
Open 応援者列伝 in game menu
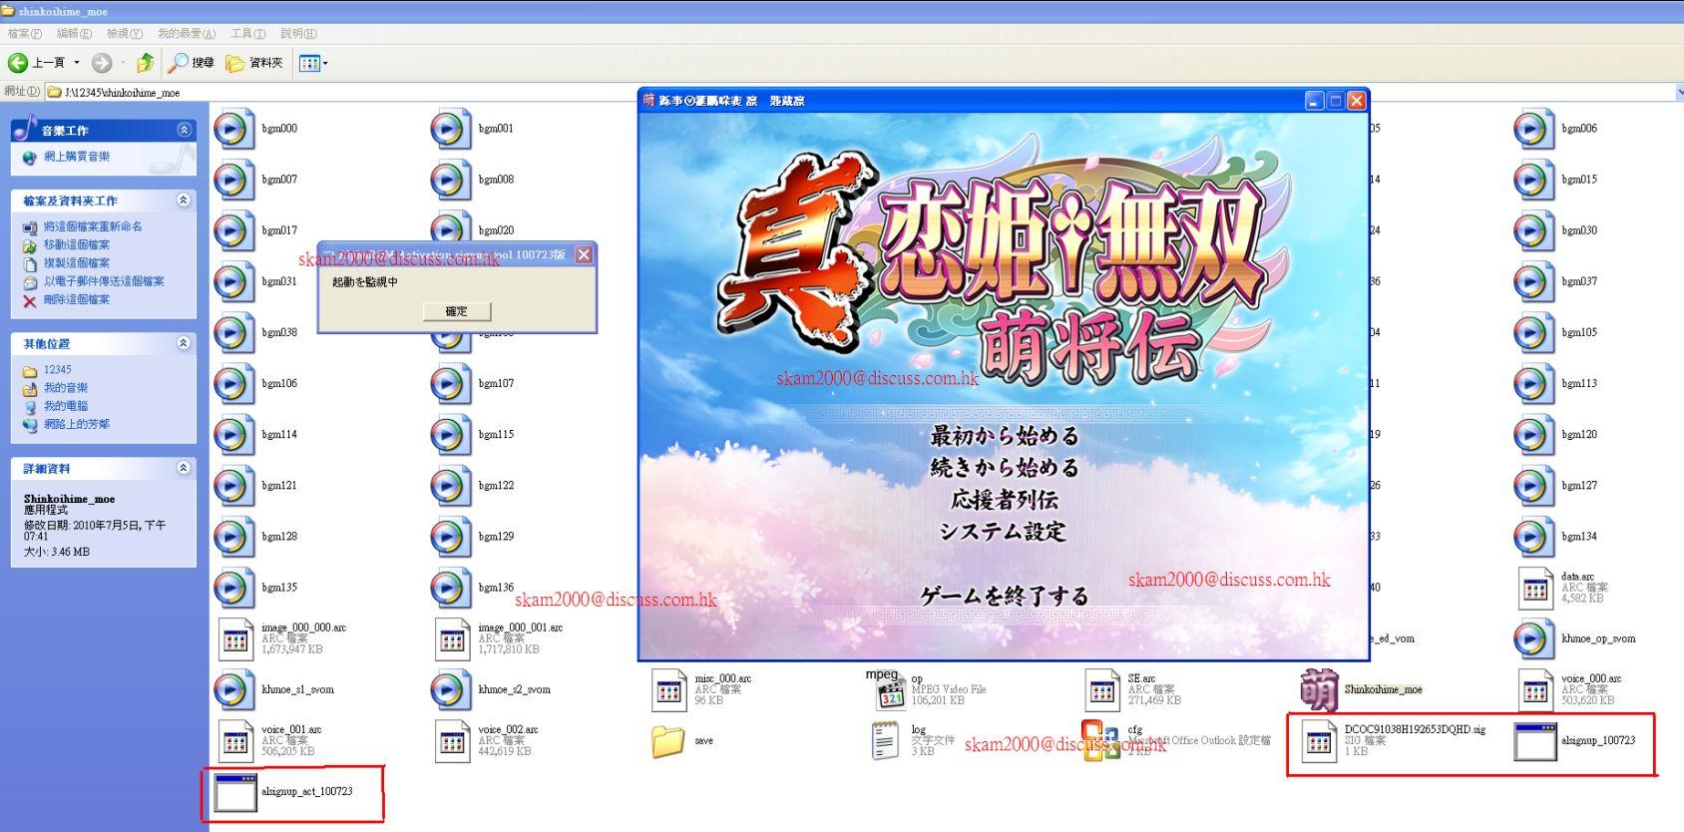coord(1005,500)
